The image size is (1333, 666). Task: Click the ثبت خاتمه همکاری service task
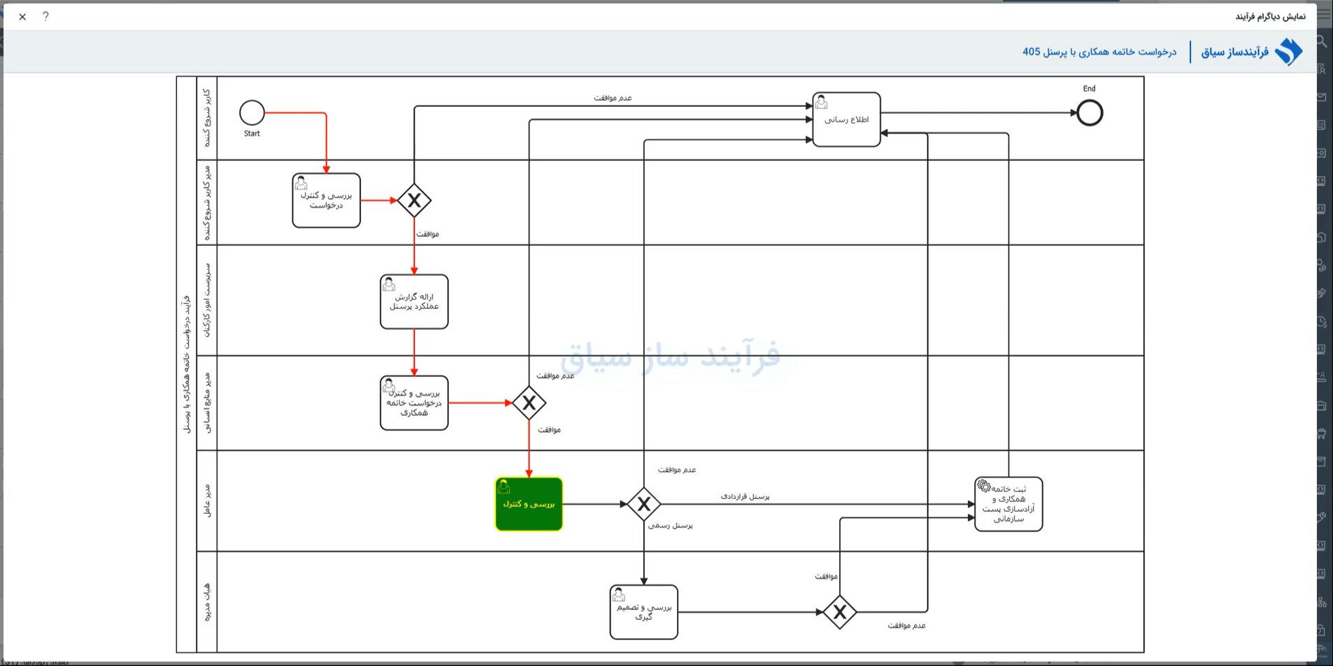1008,504
